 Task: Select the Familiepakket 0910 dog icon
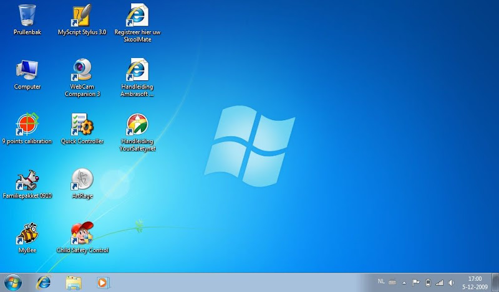coord(27,179)
